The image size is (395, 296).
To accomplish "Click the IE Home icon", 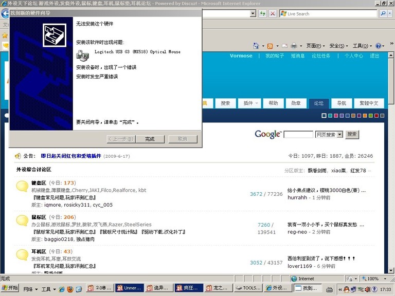I will (256, 46).
